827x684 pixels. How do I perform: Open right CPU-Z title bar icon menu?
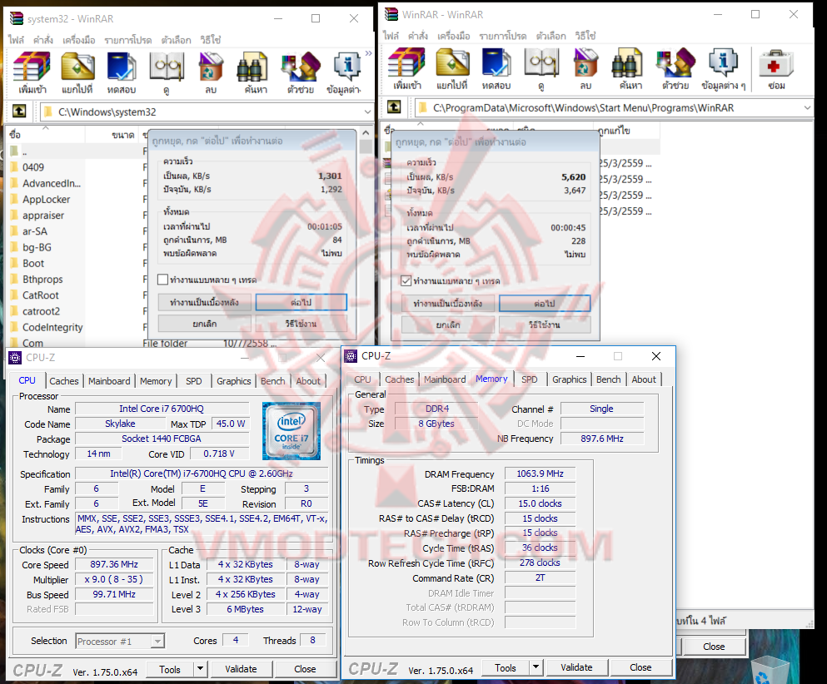point(351,356)
